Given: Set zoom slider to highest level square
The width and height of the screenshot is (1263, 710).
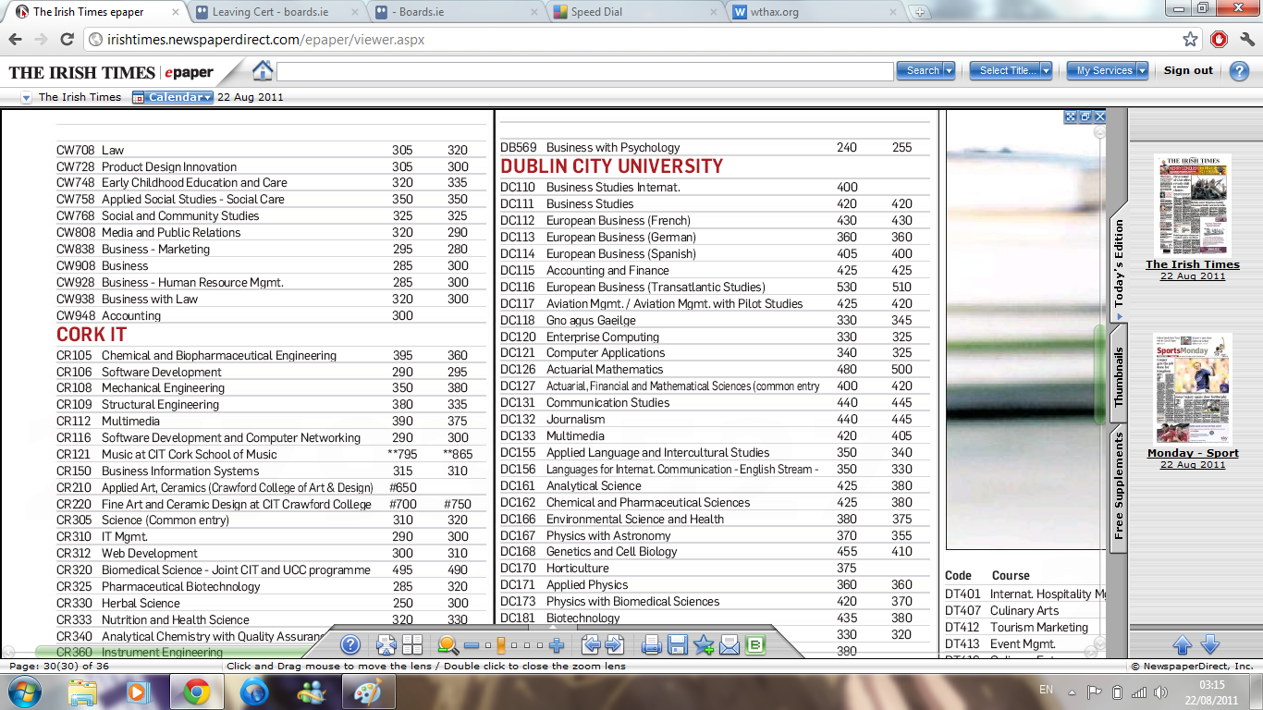Looking at the screenshot, I should 541,645.
